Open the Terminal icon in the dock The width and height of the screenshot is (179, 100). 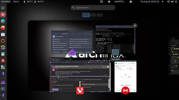tap(3, 89)
